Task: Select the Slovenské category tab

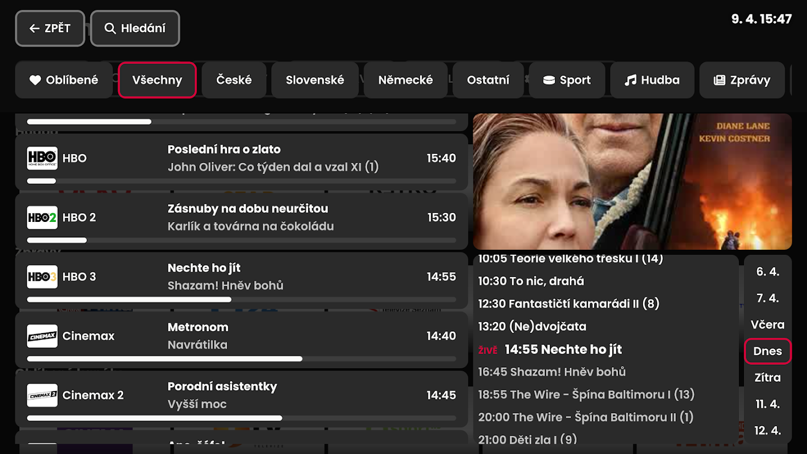Action: [315, 80]
